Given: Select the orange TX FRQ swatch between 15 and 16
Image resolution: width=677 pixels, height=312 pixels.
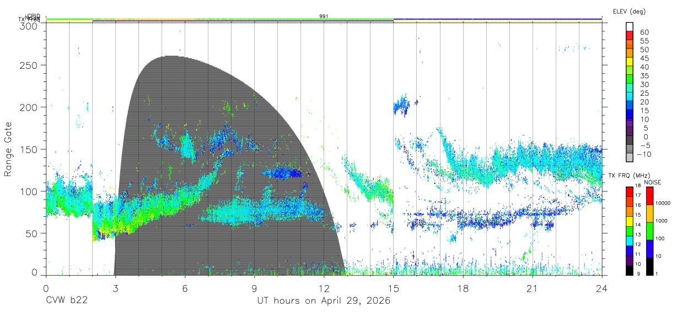Looking at the screenshot, I should coord(629,211).
